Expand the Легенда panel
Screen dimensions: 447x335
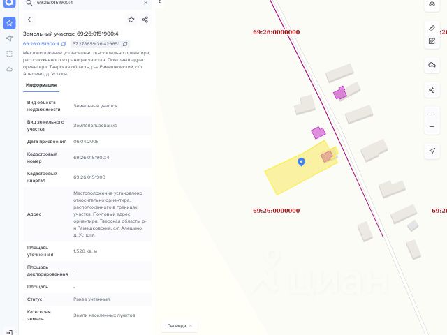[x=179, y=326]
